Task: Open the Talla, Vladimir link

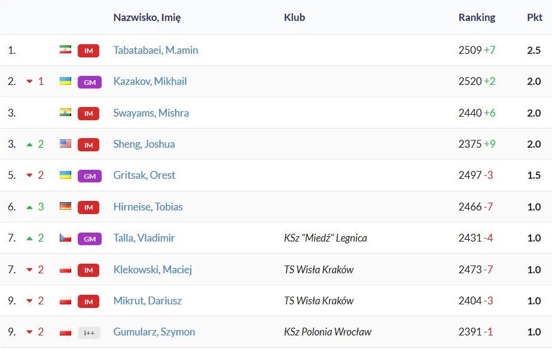Action: (x=144, y=238)
